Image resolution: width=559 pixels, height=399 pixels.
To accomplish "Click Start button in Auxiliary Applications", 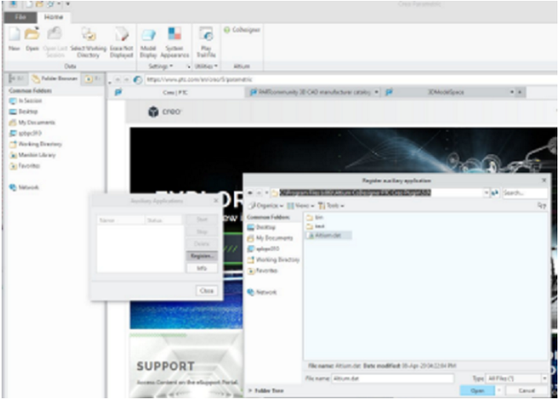I will [x=202, y=219].
